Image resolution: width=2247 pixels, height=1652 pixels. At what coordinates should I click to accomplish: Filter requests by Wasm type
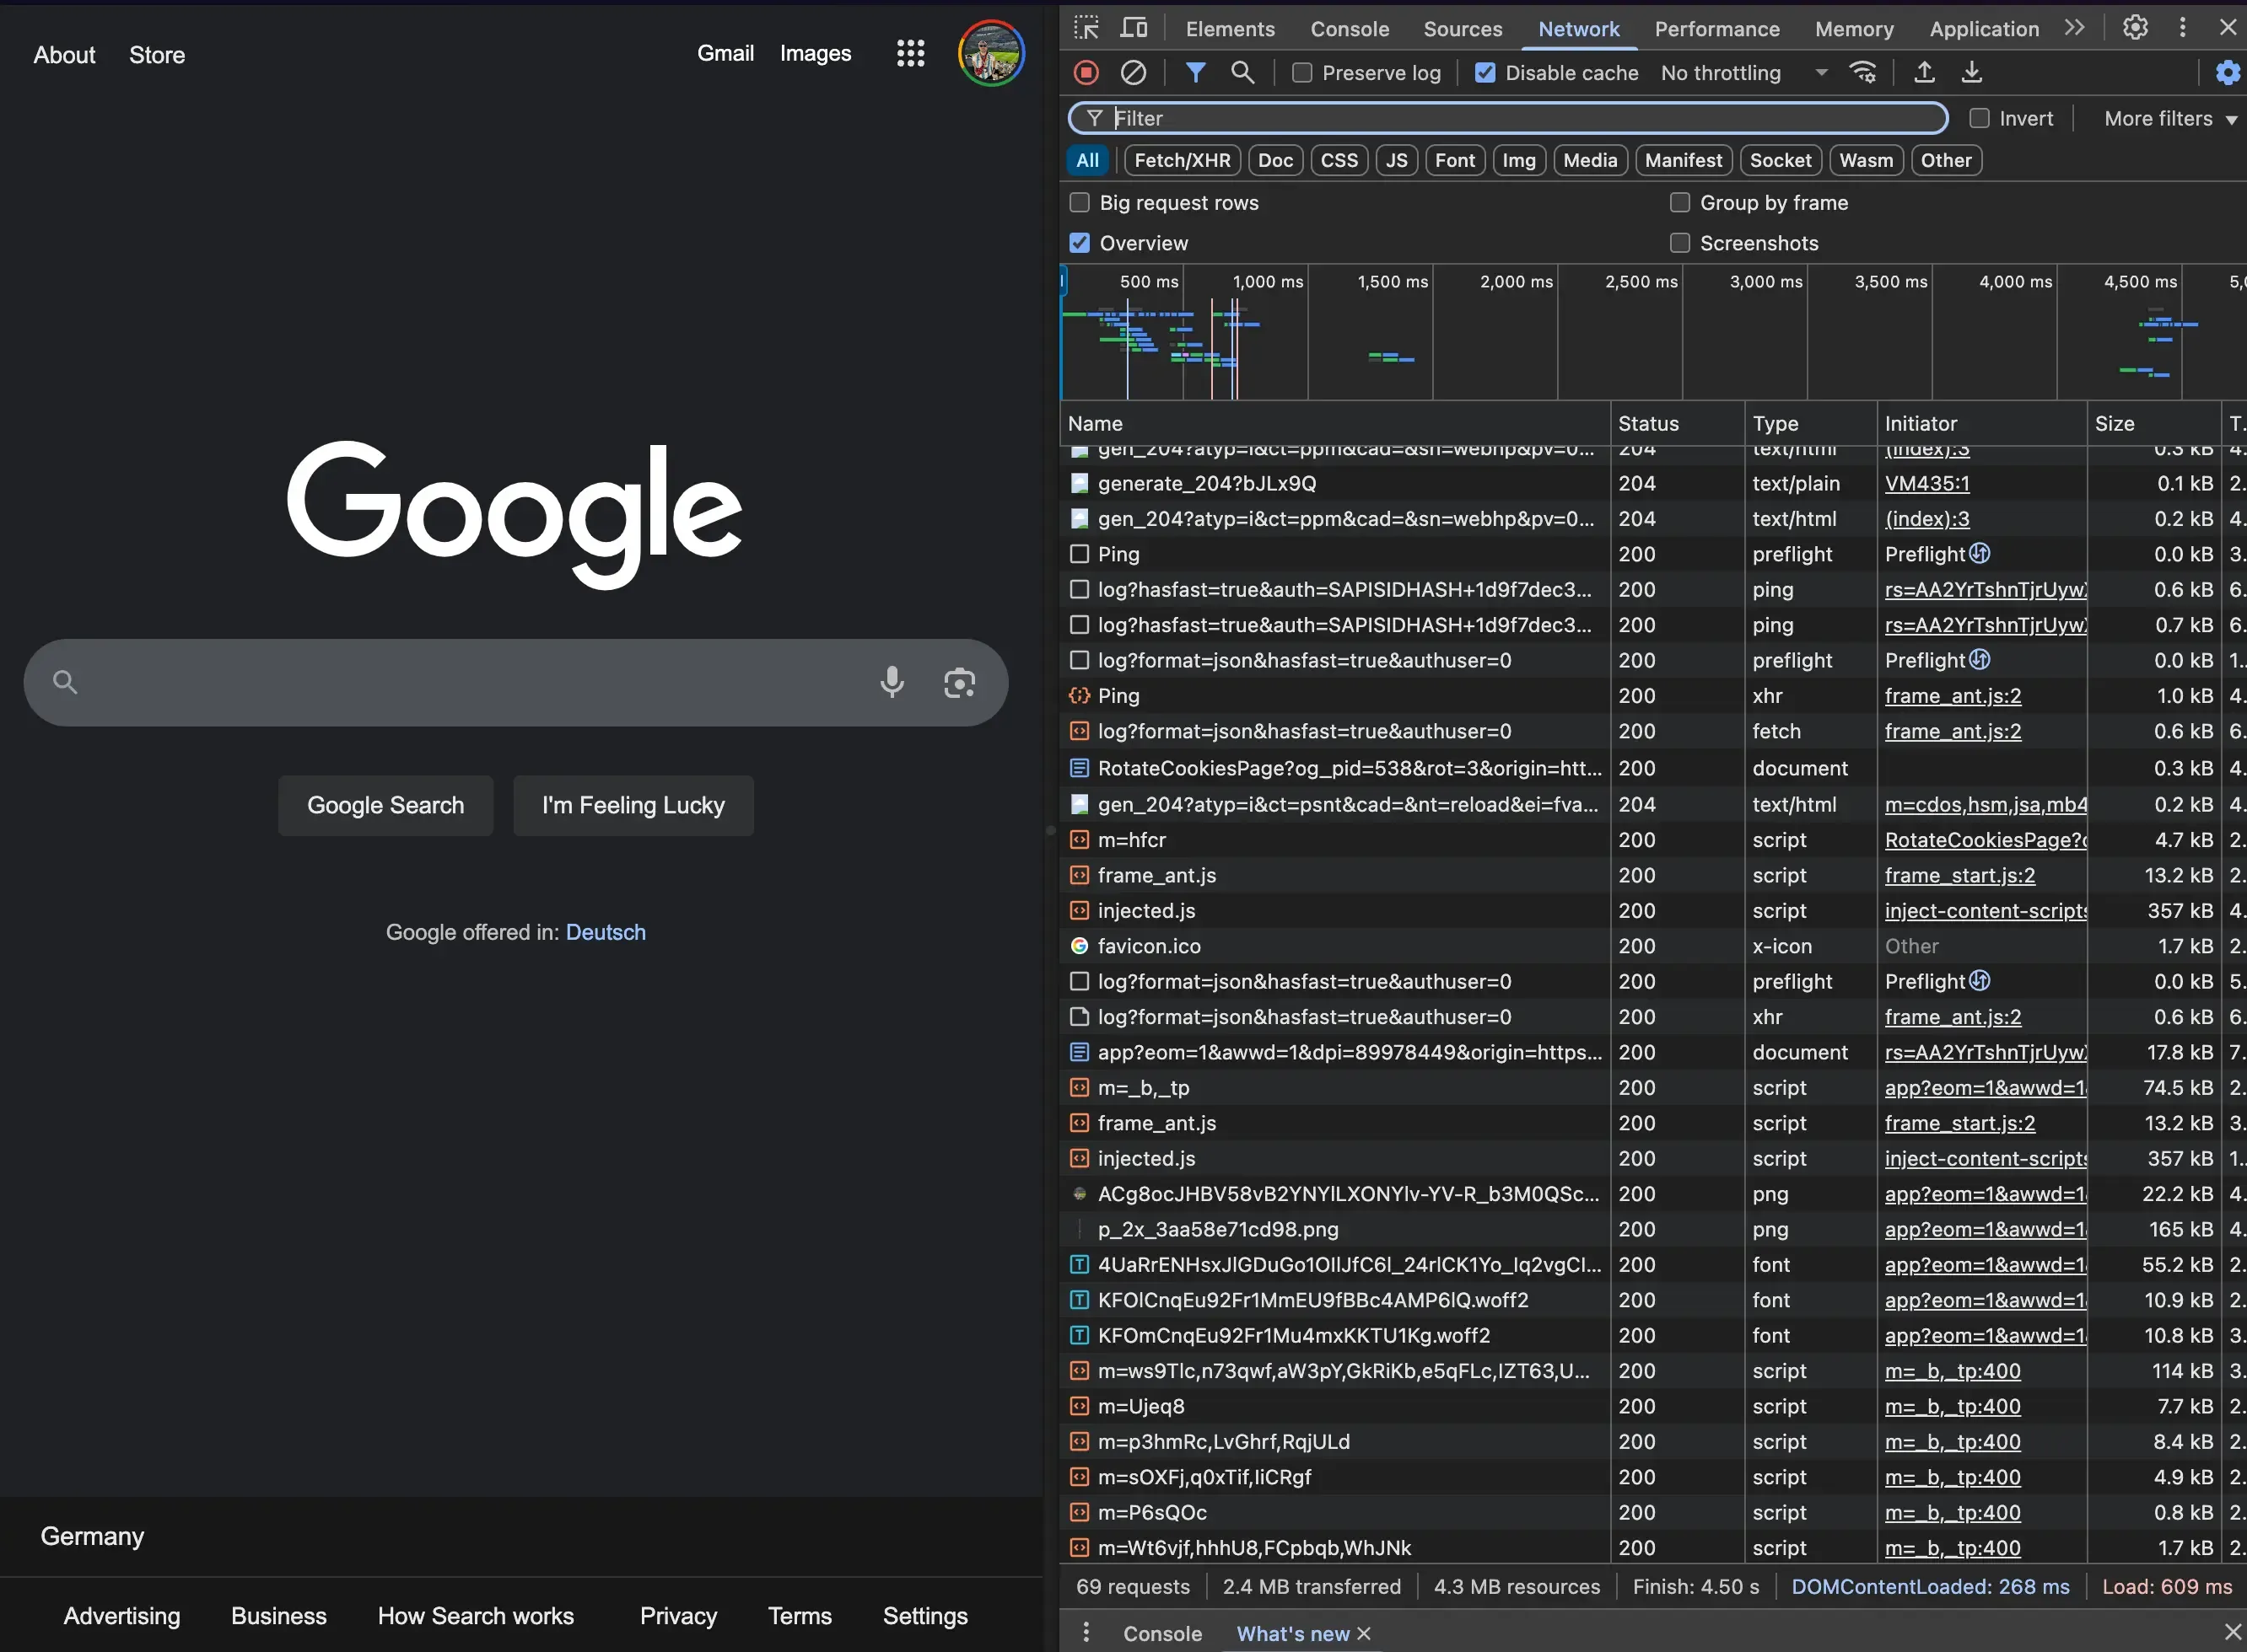1866,160
